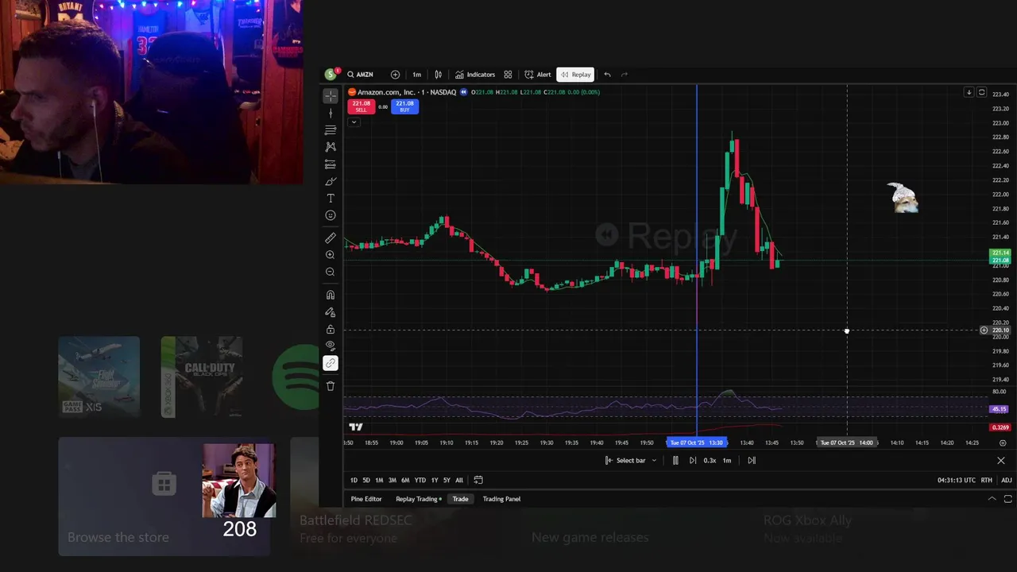The image size is (1017, 572).
Task: Pause the replay playback
Action: 675,460
